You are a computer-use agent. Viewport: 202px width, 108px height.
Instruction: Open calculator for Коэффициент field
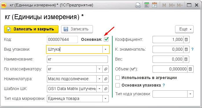tap(186, 39)
